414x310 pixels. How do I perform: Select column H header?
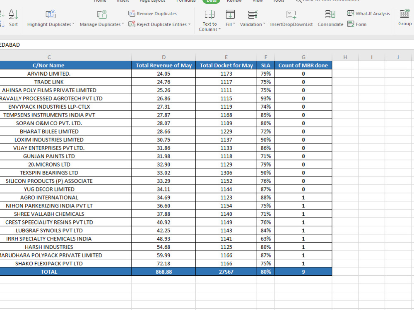345,57
